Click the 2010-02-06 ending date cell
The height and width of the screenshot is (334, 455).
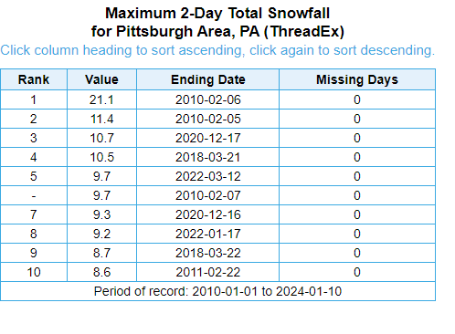pyautogui.click(x=208, y=99)
